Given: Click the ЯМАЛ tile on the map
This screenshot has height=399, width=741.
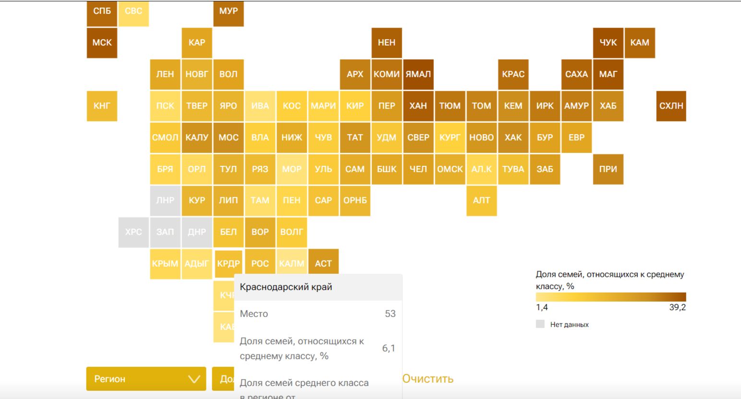Looking at the screenshot, I should pyautogui.click(x=418, y=74).
